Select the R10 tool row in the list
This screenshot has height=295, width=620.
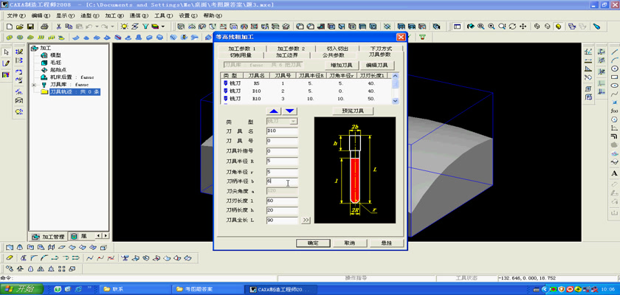pos(306,98)
